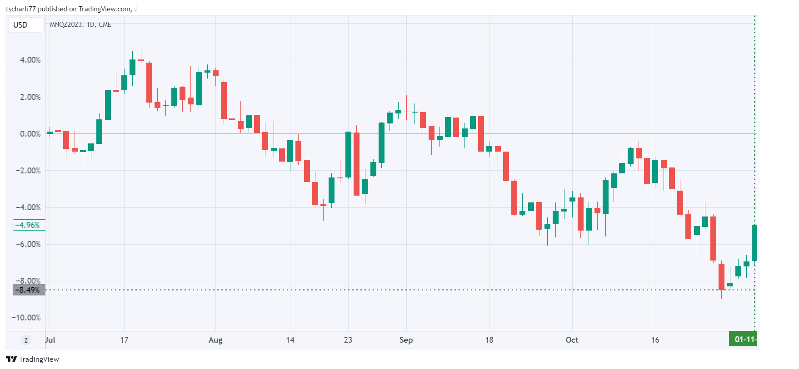Click the -6.00% level on price scale
The height and width of the screenshot is (369, 799).
pyautogui.click(x=28, y=244)
